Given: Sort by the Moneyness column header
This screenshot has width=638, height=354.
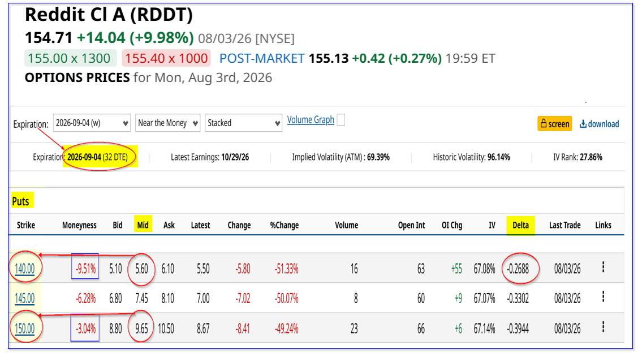Looking at the screenshot, I should [x=79, y=226].
